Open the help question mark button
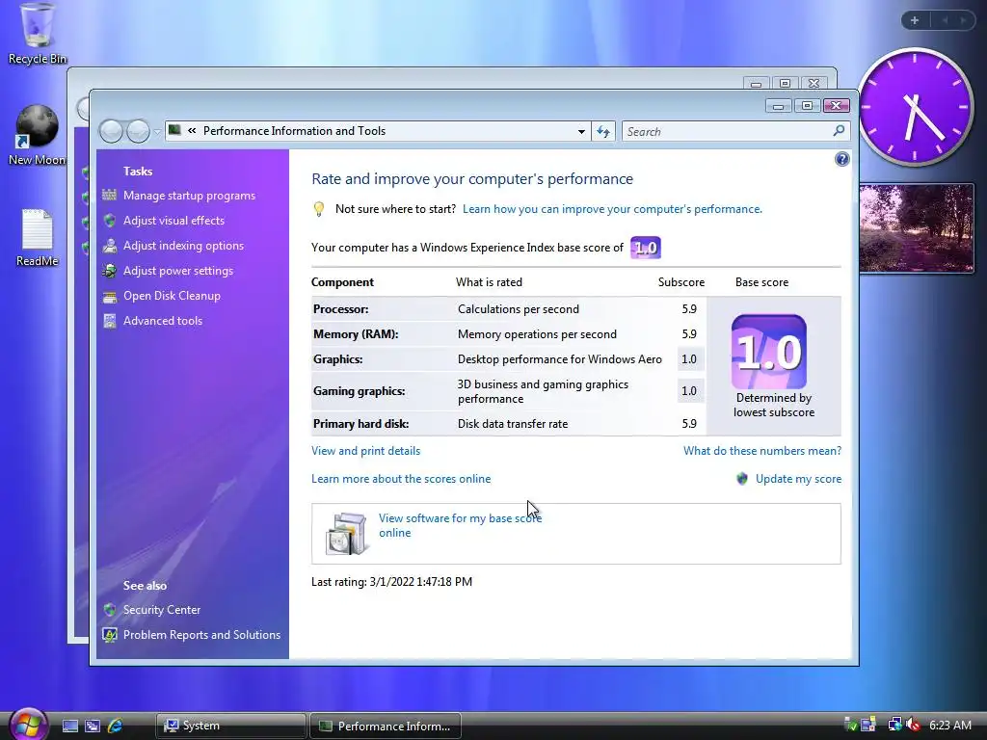This screenshot has height=740, width=987. click(841, 159)
